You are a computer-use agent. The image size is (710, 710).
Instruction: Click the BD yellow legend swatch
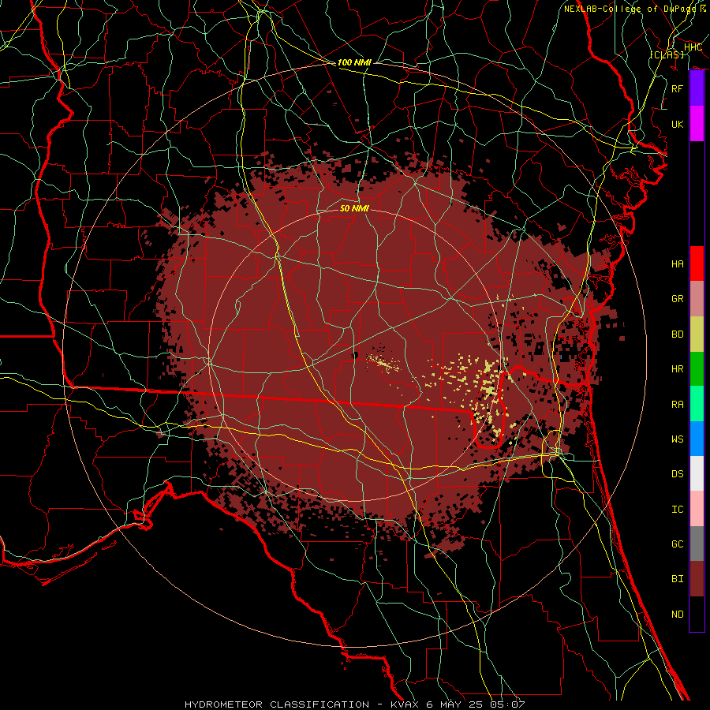tap(697, 334)
